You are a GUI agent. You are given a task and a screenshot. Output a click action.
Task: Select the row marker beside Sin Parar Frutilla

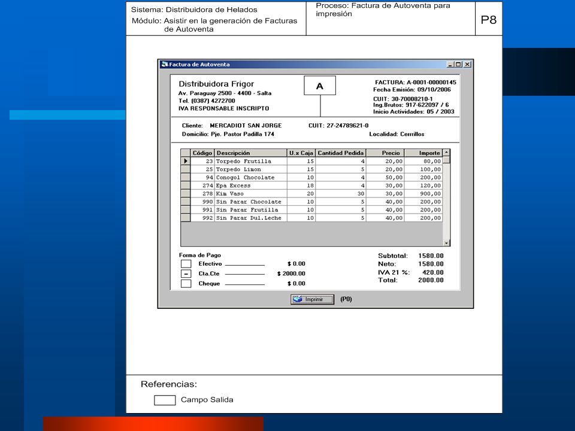(186, 210)
